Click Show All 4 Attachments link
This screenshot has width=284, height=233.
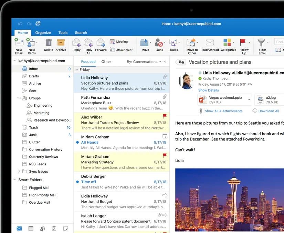pyautogui.click(x=223, y=111)
